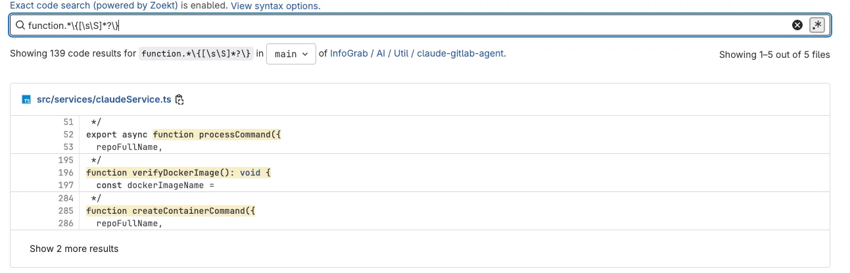Open the AI subgroup link
The height and width of the screenshot is (273, 850).
point(381,54)
